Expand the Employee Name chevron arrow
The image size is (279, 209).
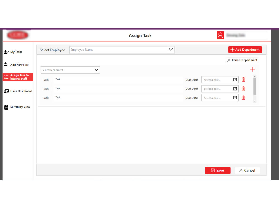point(171,50)
